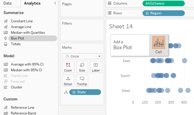The height and width of the screenshot is (115, 194).
Task: Click the Cluster model icon
Action: [x=5, y=87]
